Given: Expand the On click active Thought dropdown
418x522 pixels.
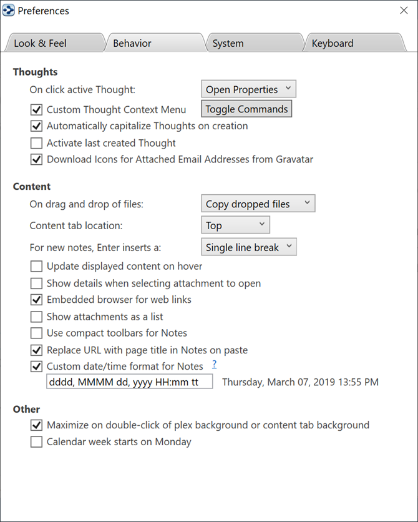Looking at the screenshot, I should [x=248, y=89].
